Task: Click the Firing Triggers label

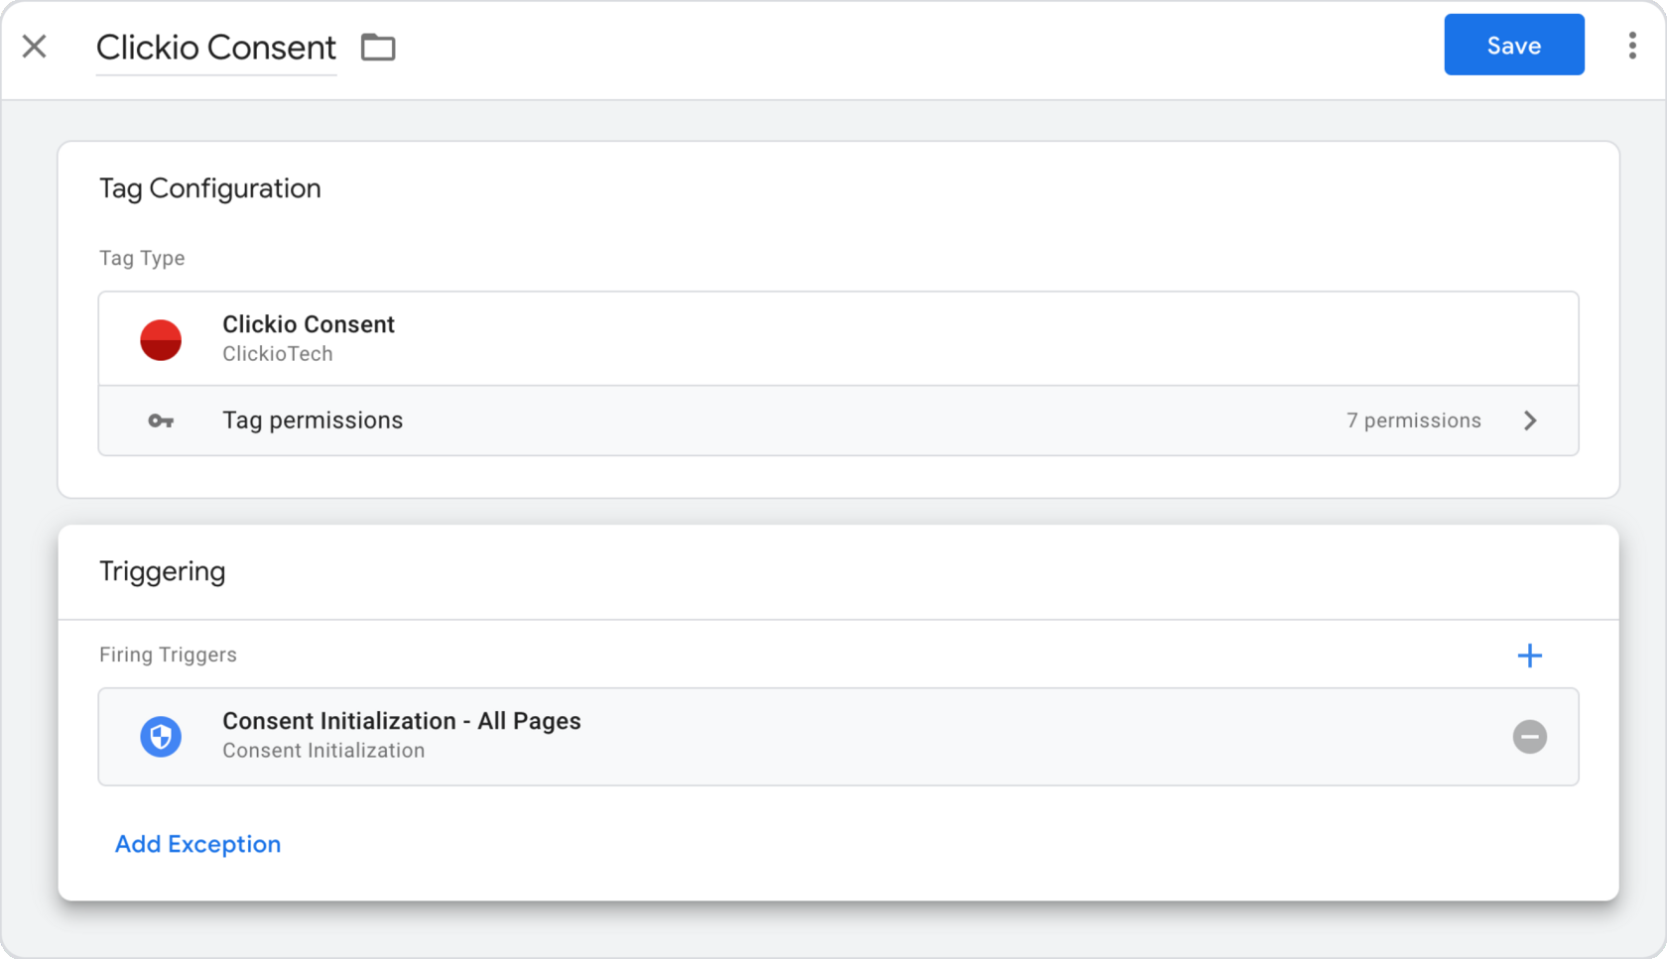Action: 169,655
